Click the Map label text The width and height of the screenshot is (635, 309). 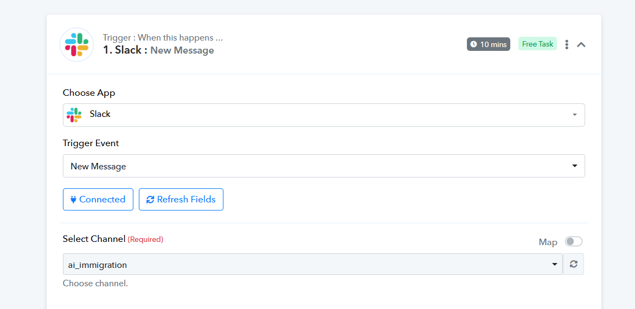click(548, 242)
